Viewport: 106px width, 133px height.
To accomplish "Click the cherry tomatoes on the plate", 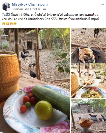I will [x=28, y=103].
